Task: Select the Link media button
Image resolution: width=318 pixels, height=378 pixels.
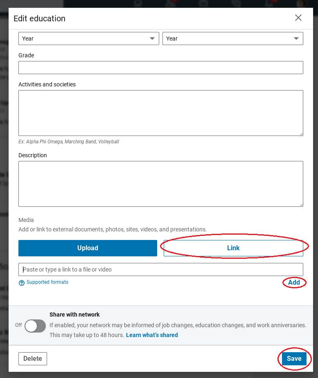Action: [x=233, y=248]
